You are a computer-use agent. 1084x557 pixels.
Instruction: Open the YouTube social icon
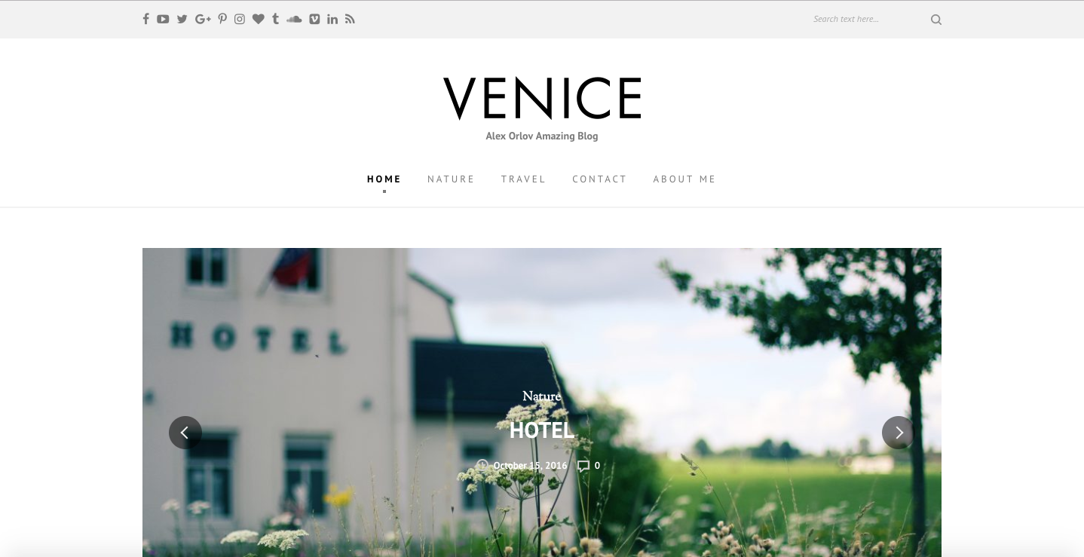(163, 19)
